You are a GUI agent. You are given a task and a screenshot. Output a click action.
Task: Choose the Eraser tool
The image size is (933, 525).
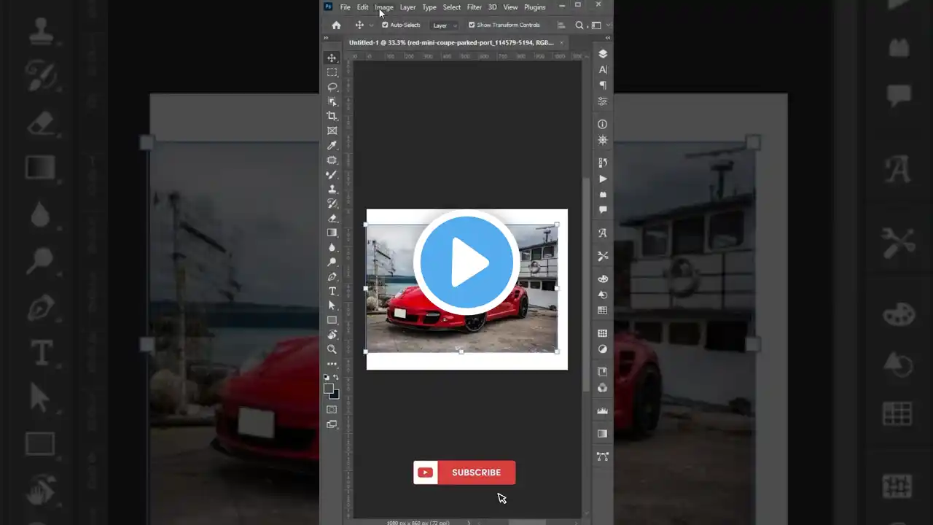[332, 218]
